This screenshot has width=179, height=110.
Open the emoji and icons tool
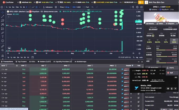[3, 41]
